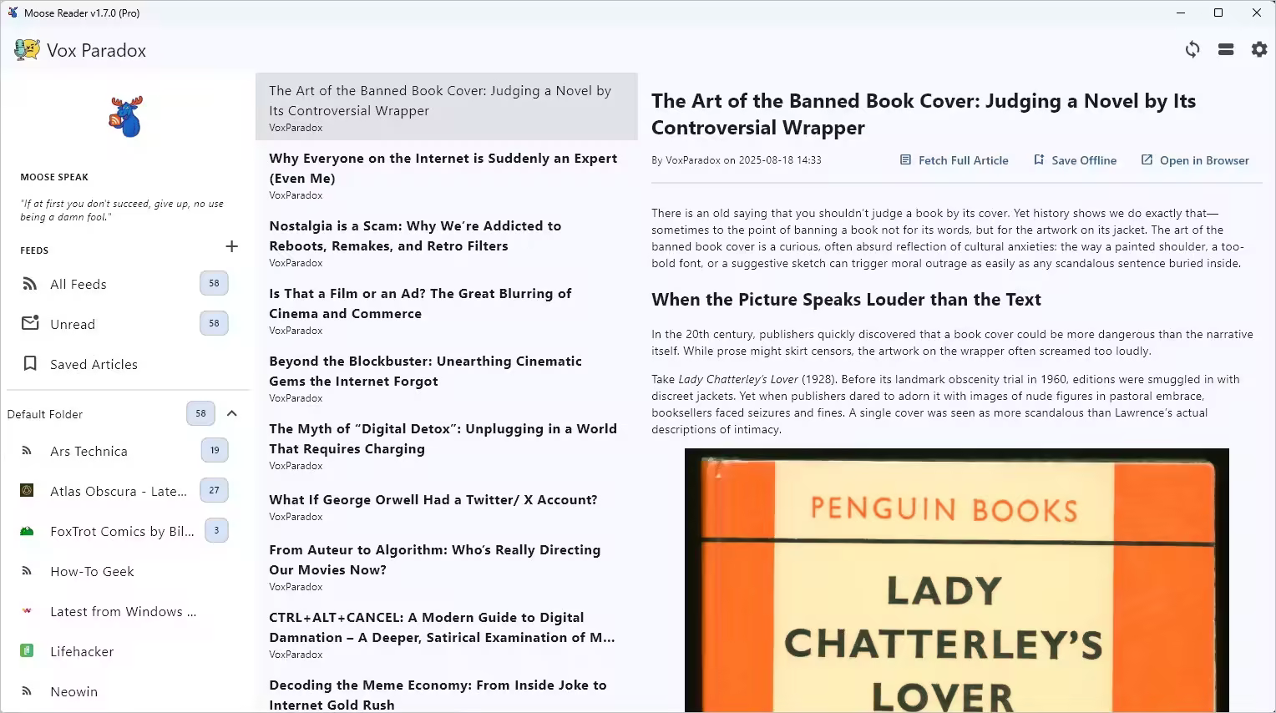This screenshot has height=713, width=1276.
Task: Click the All Feeds count badge 58
Action: pos(214,283)
